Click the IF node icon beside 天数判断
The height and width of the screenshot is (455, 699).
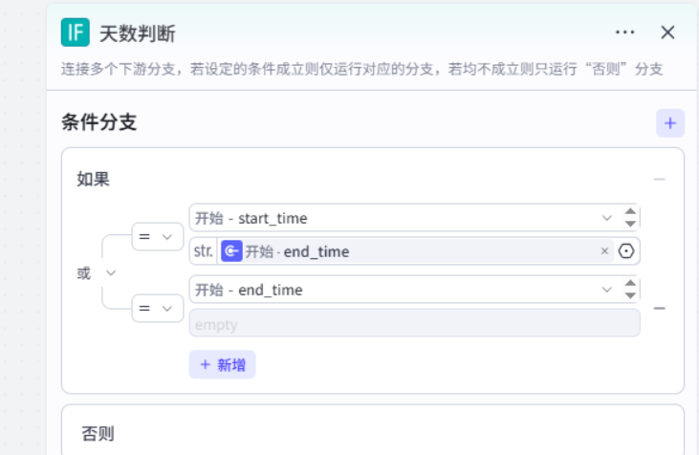(x=75, y=32)
